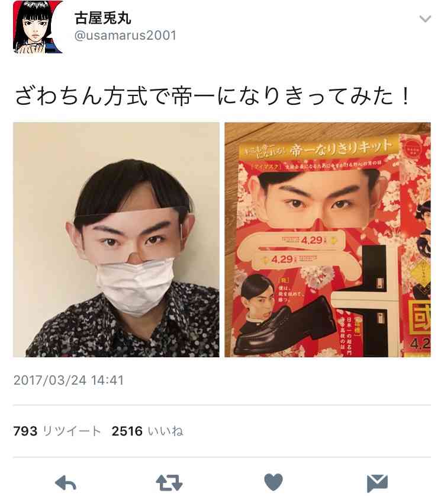
Task: Open the tweet options chevron
Action: [425, 19]
